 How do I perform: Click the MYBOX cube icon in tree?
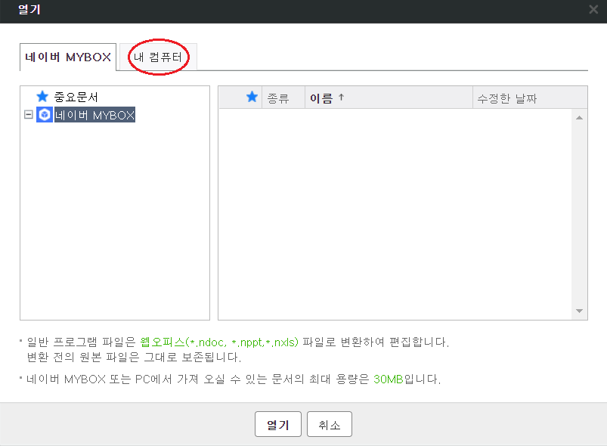pyautogui.click(x=45, y=115)
